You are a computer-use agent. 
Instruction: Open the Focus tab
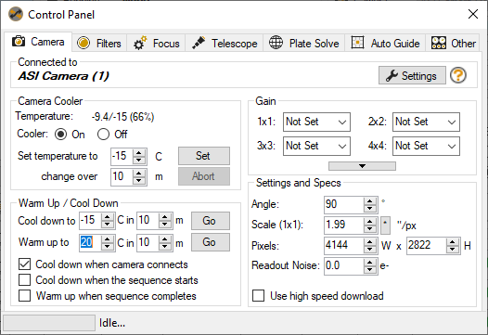(x=156, y=43)
